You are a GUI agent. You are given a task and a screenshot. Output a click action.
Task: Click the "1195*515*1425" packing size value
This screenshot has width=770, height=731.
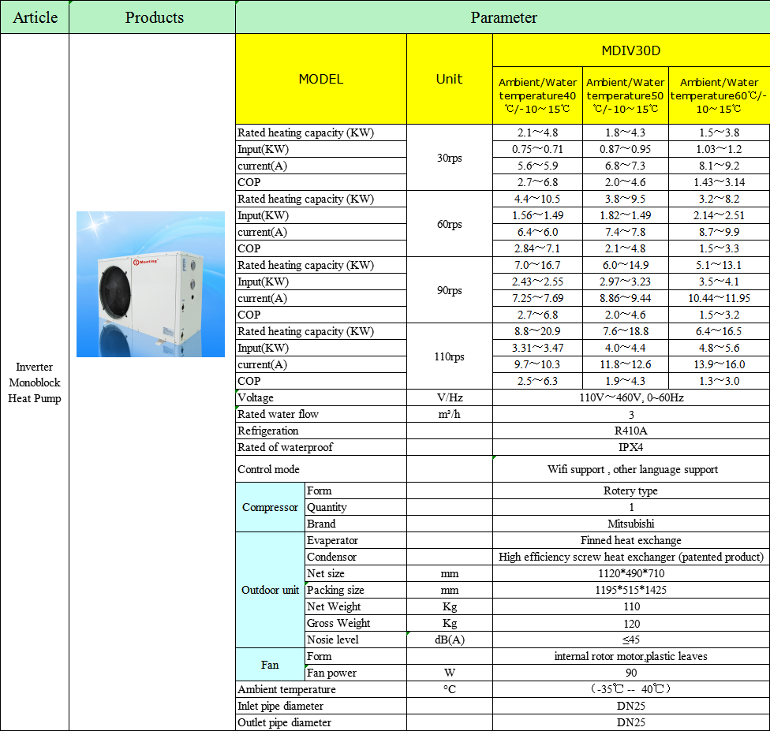click(631, 590)
